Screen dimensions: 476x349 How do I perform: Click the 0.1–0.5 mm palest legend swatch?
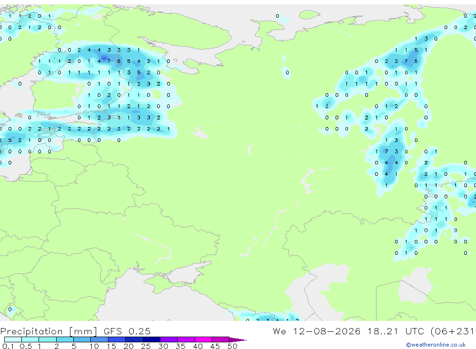coord(13,339)
